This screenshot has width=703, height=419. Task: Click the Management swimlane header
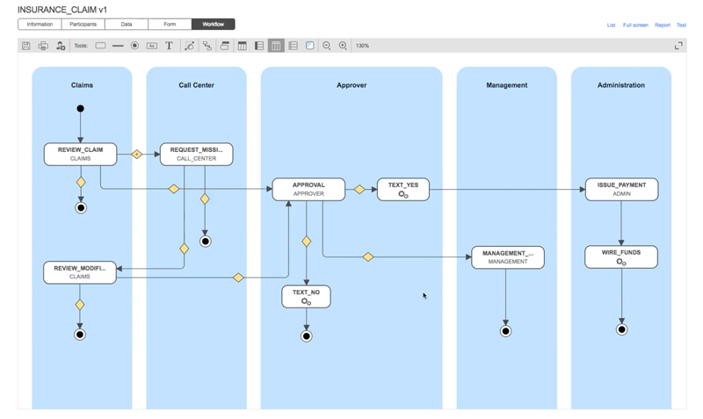coord(507,85)
